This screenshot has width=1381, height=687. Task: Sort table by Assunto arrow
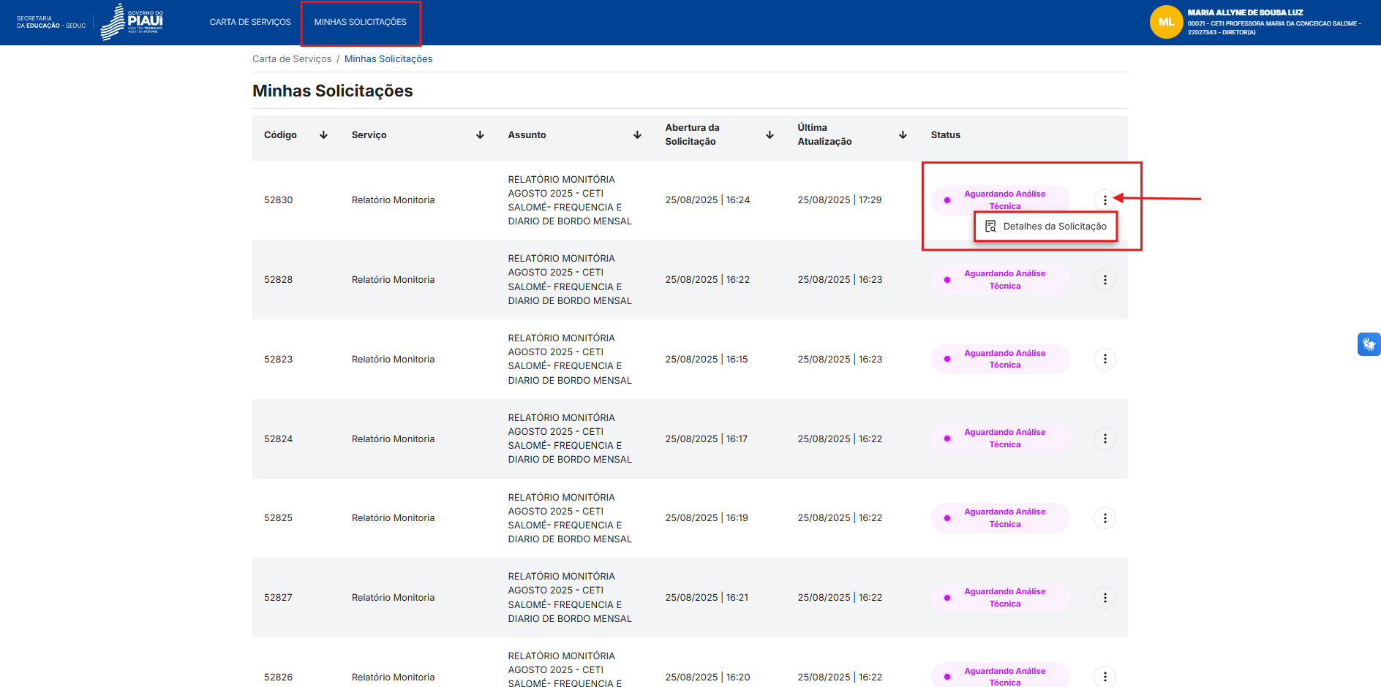pos(637,135)
